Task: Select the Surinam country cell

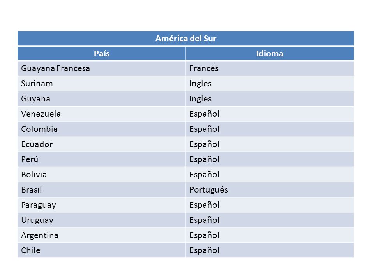Action: click(x=102, y=84)
